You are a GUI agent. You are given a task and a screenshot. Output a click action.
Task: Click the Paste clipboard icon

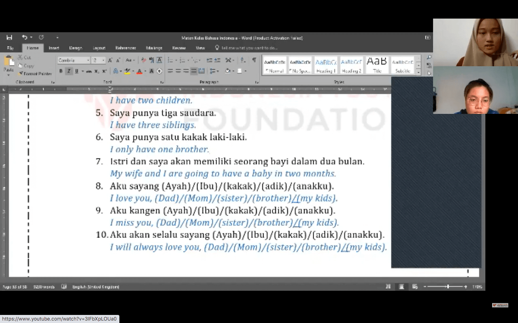point(8,61)
